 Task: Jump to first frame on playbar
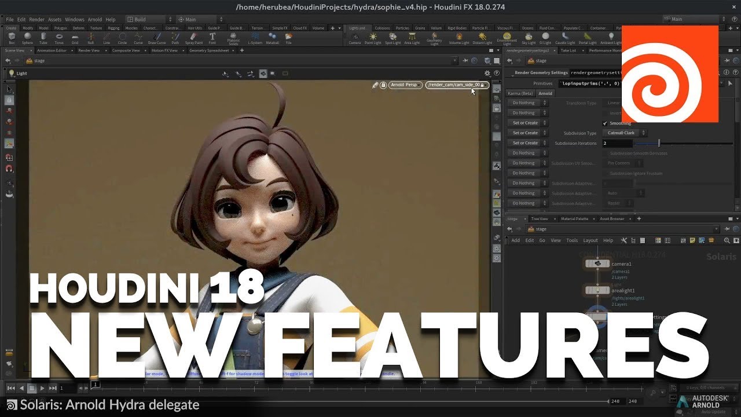[11, 388]
